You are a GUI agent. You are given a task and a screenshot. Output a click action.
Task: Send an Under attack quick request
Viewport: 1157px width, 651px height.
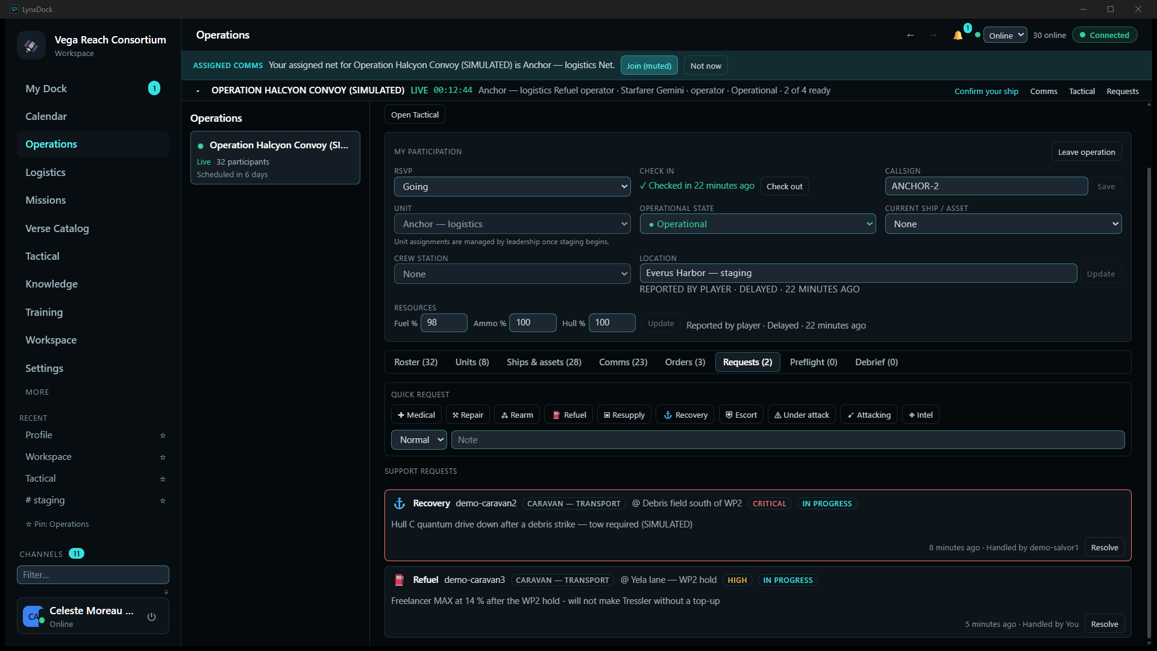(801, 415)
